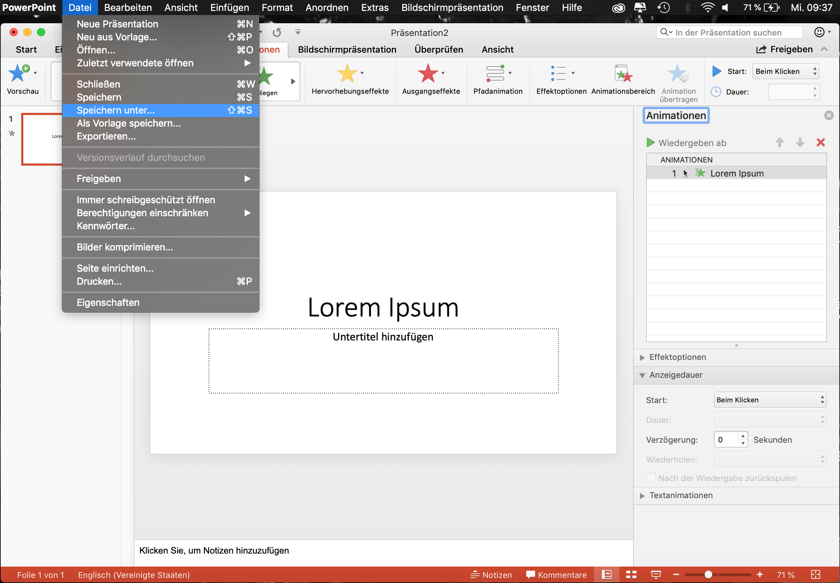Collapse the Anzeigedauer section

(x=642, y=375)
